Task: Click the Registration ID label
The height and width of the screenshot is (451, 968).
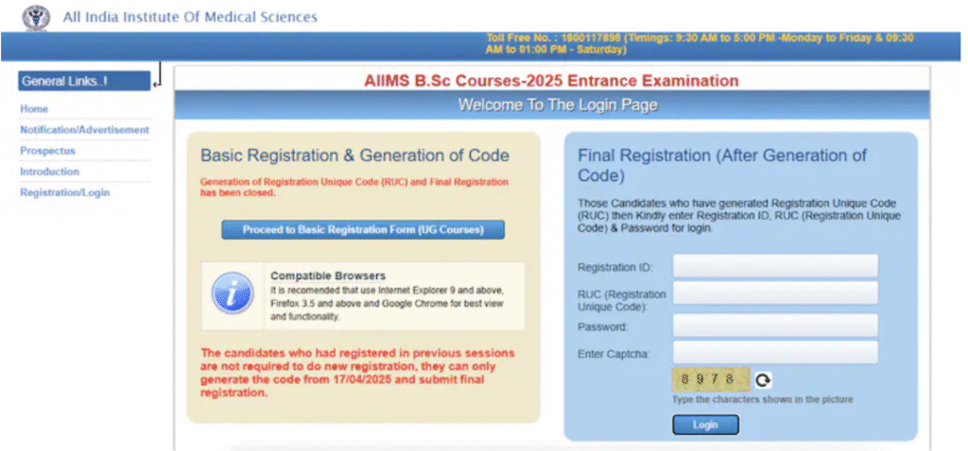Action: (614, 267)
